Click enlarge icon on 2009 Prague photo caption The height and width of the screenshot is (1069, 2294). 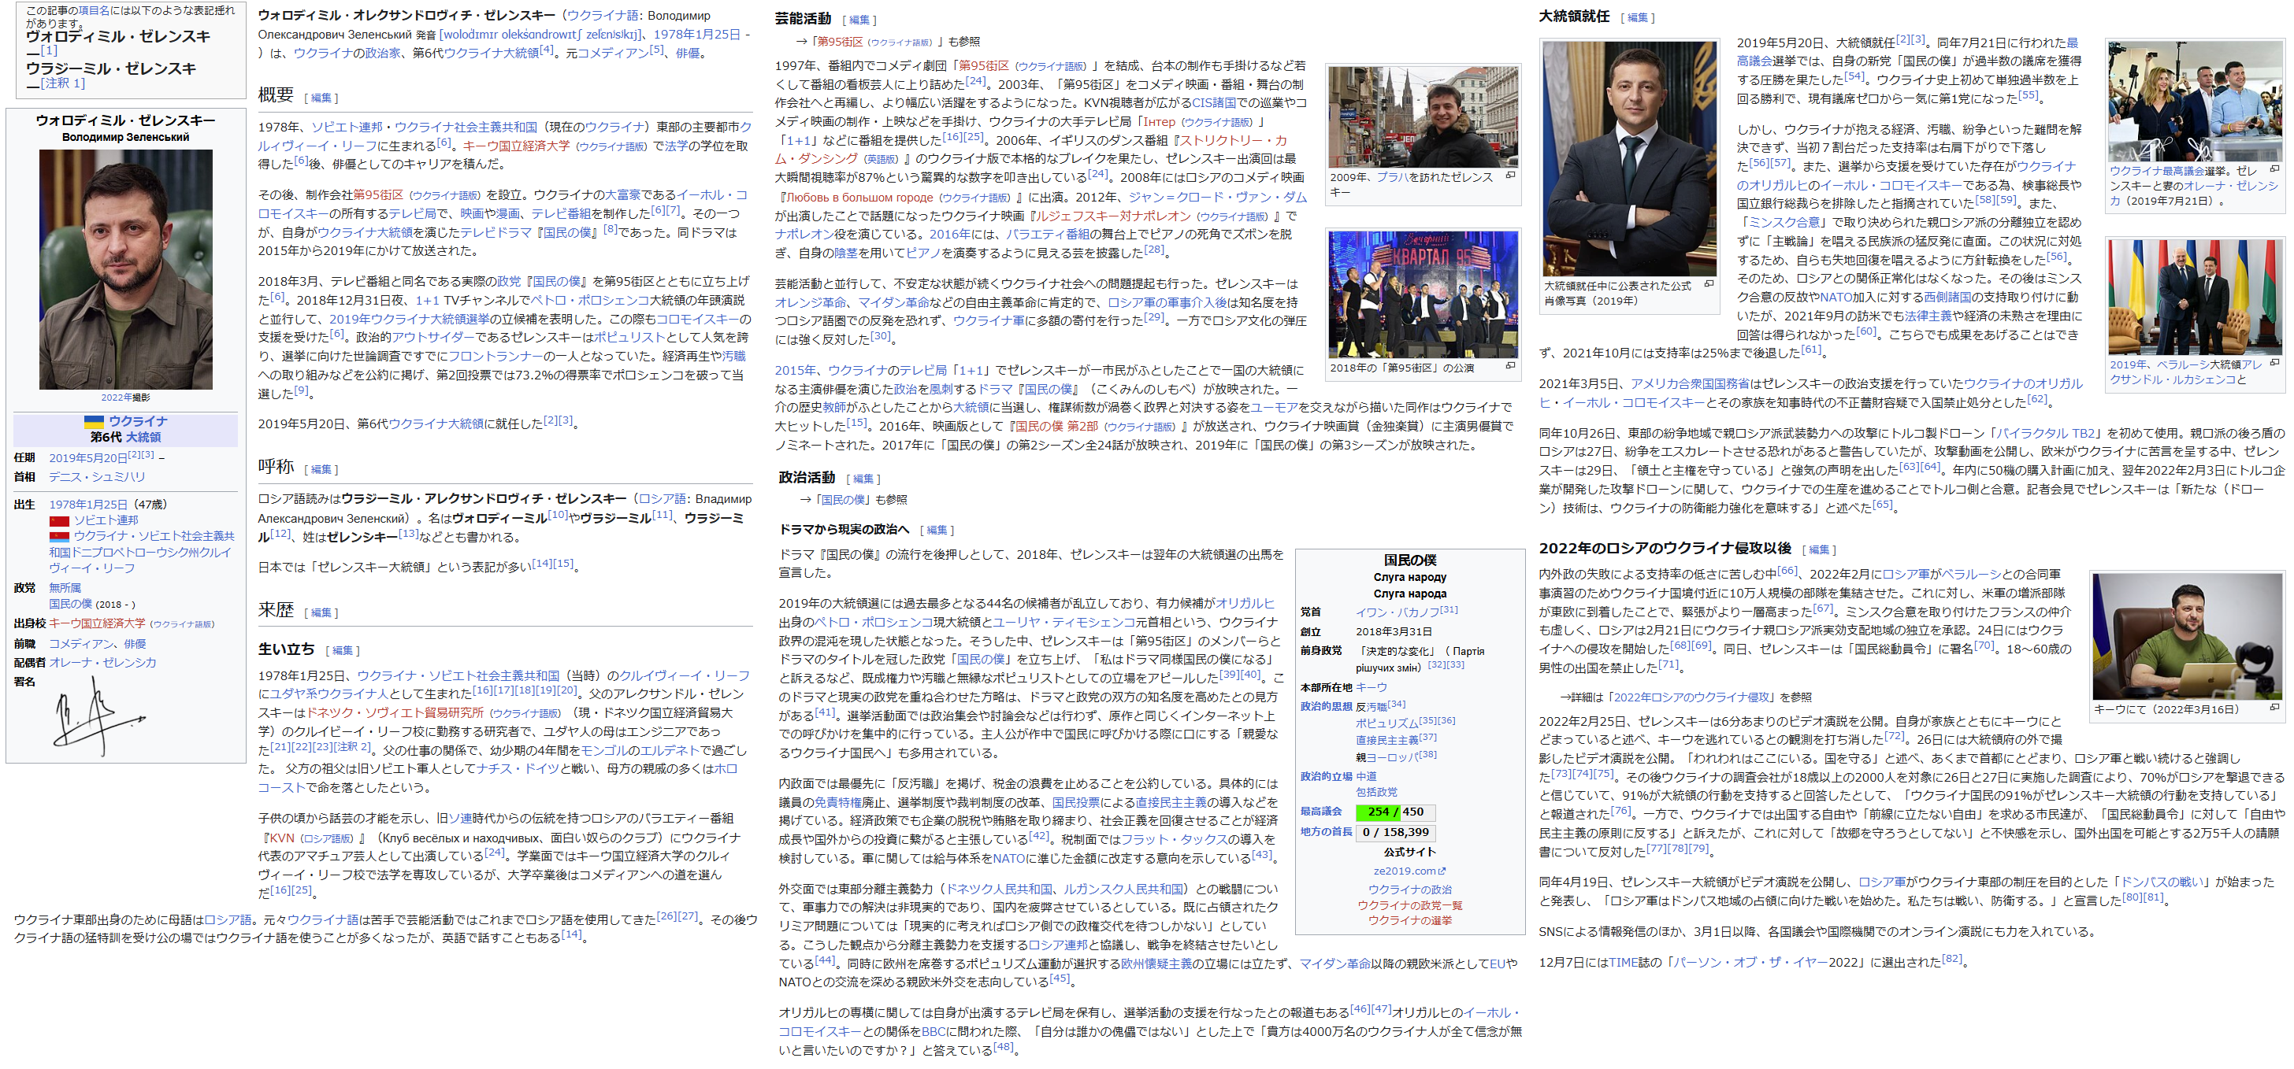tap(1510, 176)
